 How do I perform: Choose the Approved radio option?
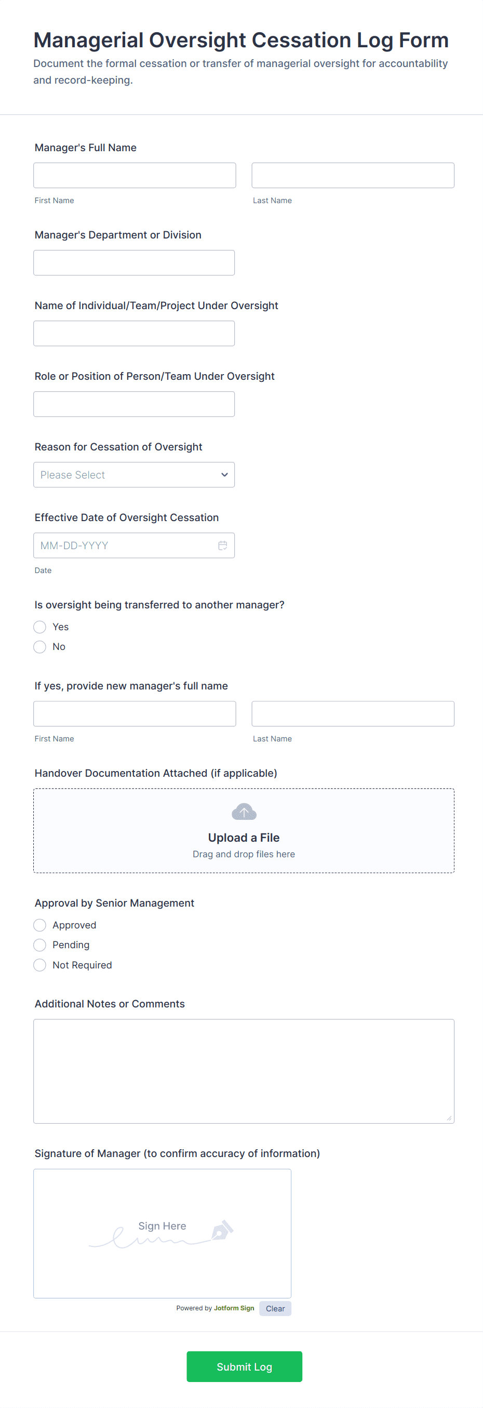40,925
